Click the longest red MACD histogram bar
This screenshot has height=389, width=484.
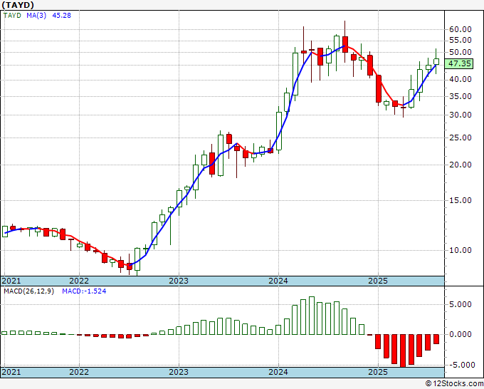click(403, 351)
